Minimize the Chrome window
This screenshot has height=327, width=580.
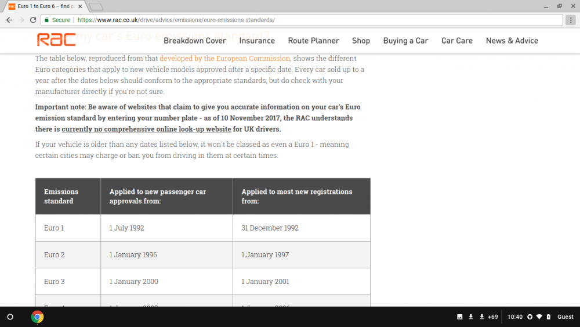546,6
